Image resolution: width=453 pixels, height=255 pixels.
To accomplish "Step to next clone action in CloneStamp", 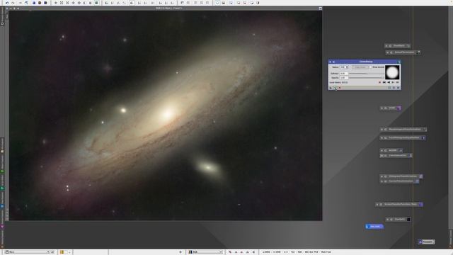I will tap(393, 82).
